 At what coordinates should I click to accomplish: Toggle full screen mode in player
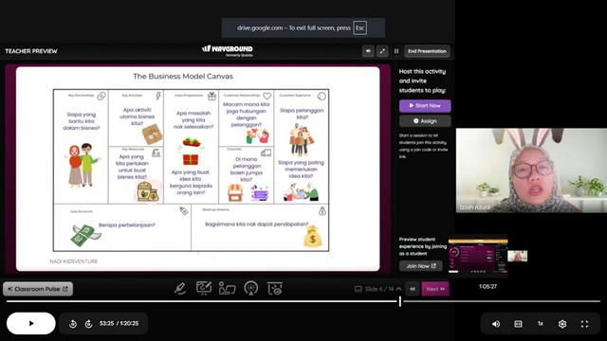coord(584,324)
